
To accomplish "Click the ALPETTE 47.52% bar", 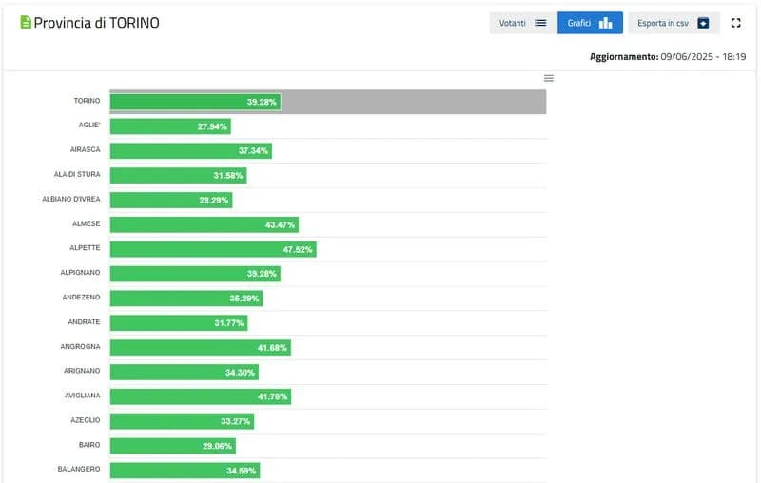I will click(212, 249).
